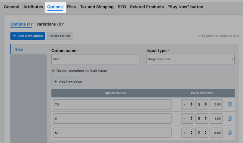The height and width of the screenshot is (143, 243).
Task: Edit the 2.00 price modifier amount
Action: tap(216, 104)
